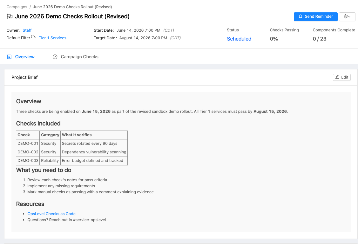The image size is (358, 244).
Task: Click the info icon next to Default Filter
Action: 33,37
